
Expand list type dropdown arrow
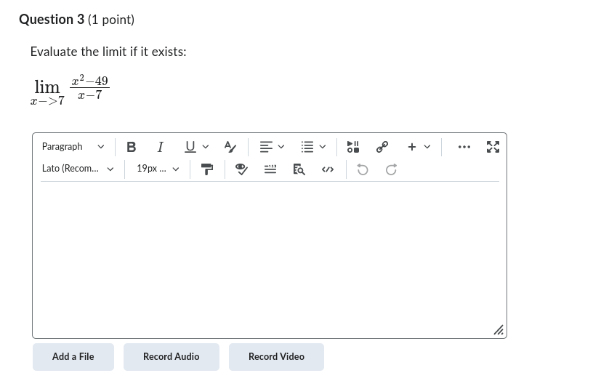(323, 147)
